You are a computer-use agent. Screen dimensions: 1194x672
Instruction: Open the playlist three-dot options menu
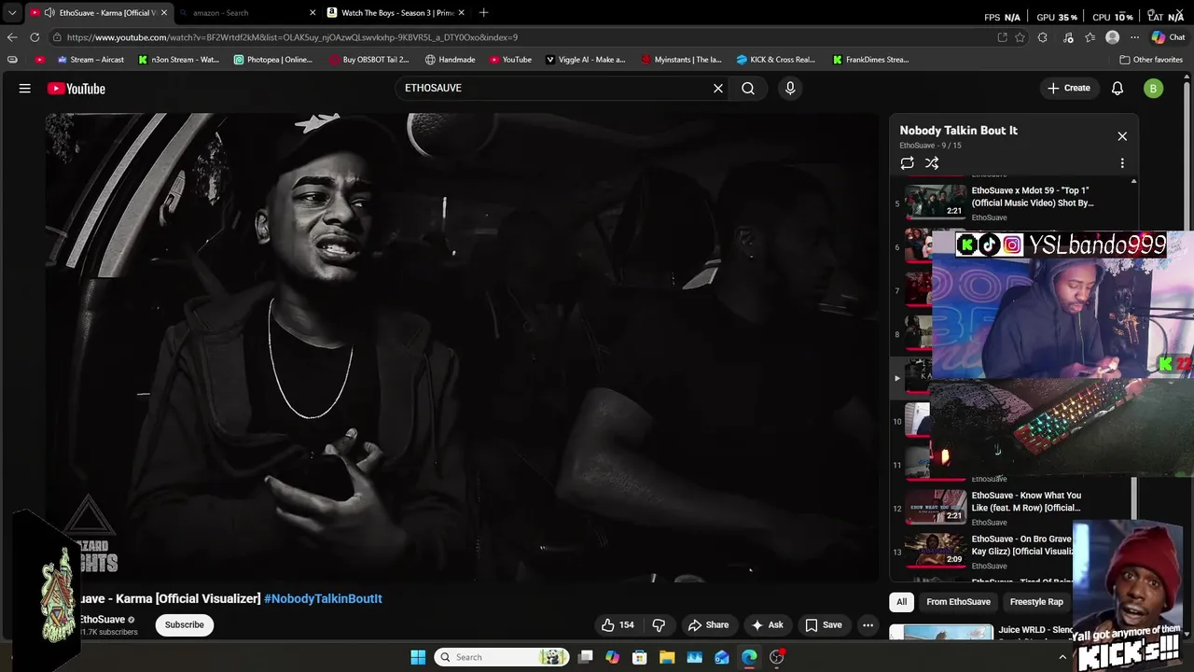point(1122,163)
